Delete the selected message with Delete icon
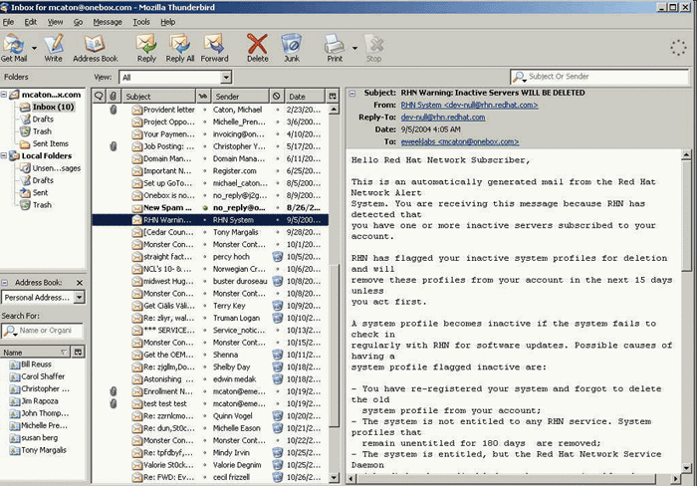The width and height of the screenshot is (697, 486). click(257, 48)
